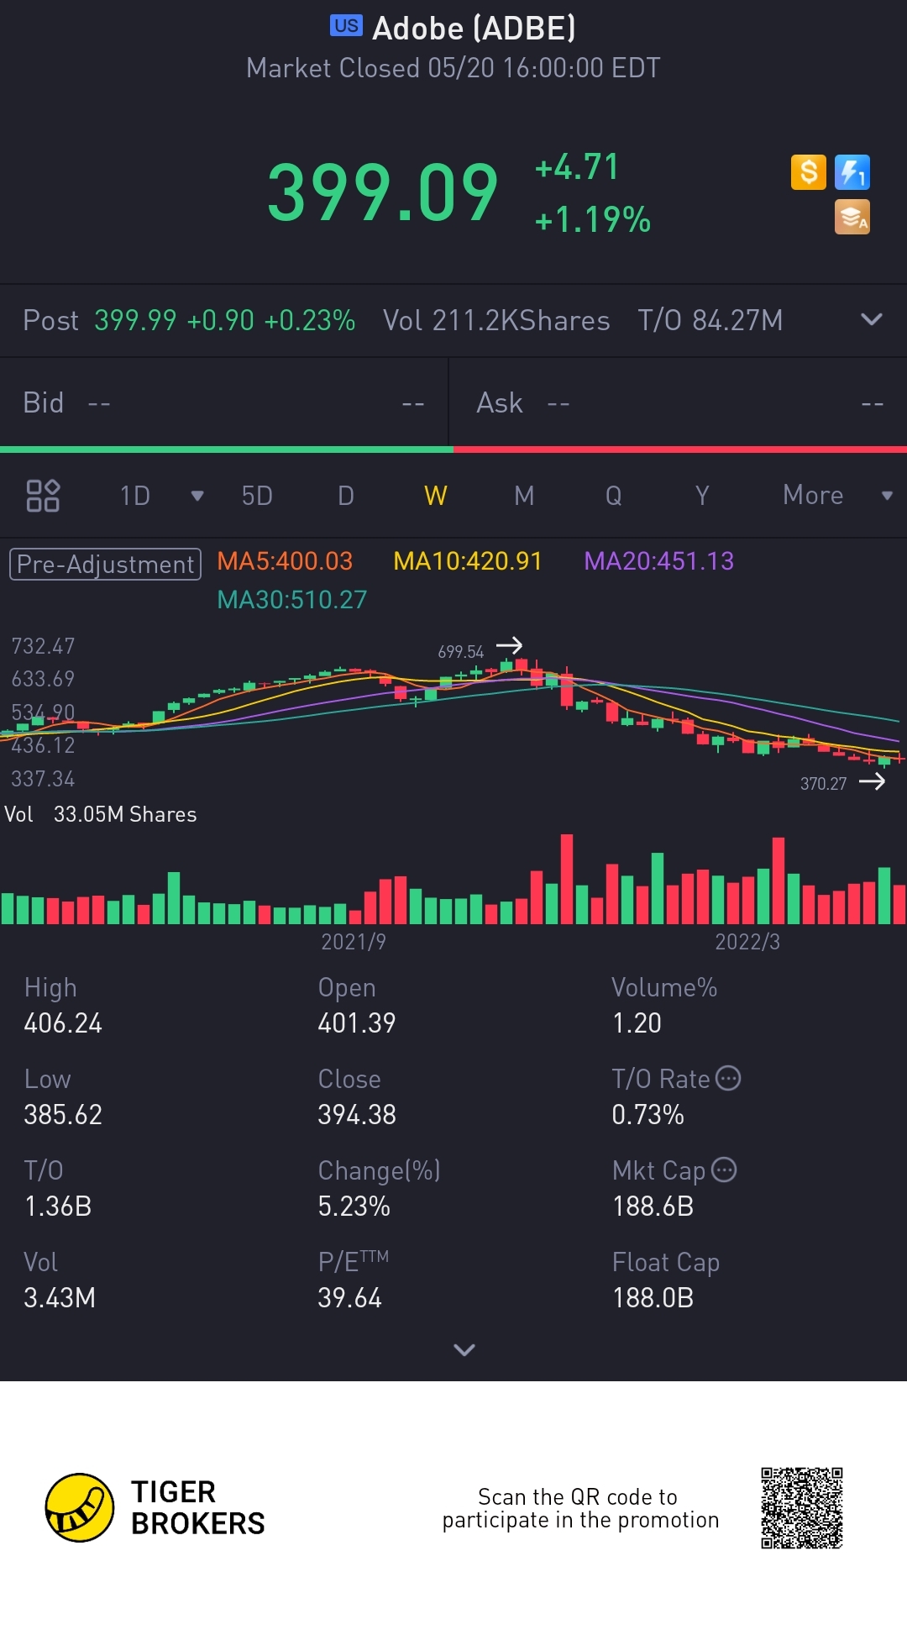
Task: Tap the Vol 33.05M Shares label
Action: click(101, 814)
